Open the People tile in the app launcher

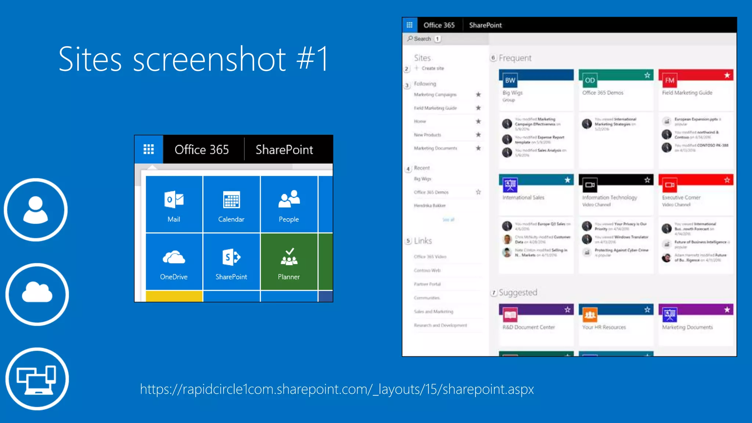(x=289, y=204)
